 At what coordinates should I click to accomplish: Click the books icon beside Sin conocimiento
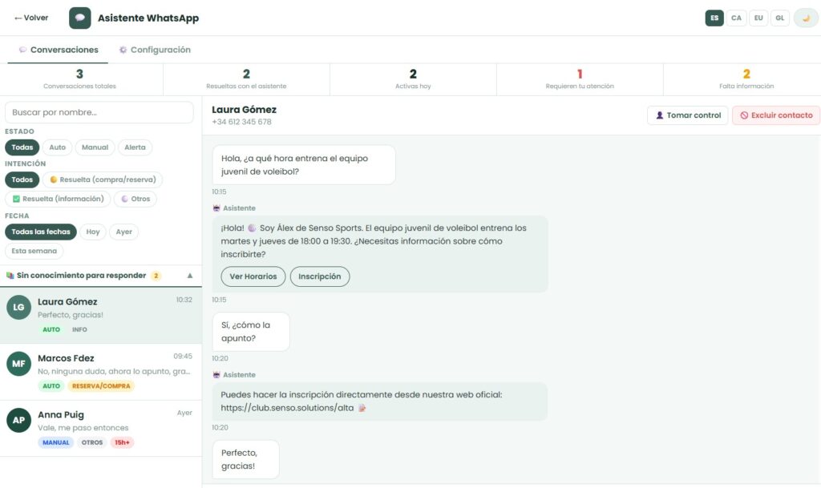pos(10,276)
